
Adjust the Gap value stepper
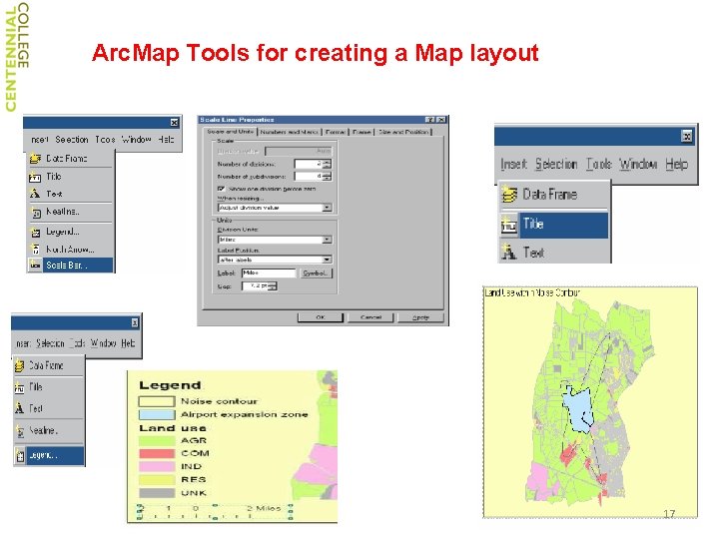(x=273, y=286)
